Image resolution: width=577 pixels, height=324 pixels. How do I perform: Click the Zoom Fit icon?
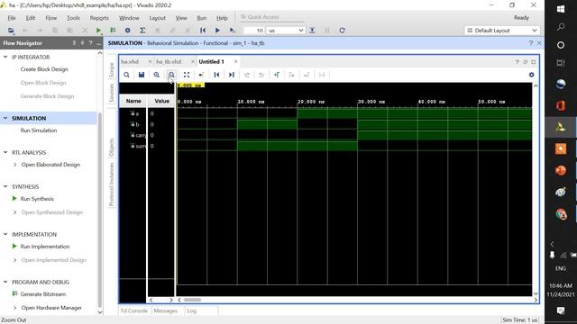pos(187,75)
